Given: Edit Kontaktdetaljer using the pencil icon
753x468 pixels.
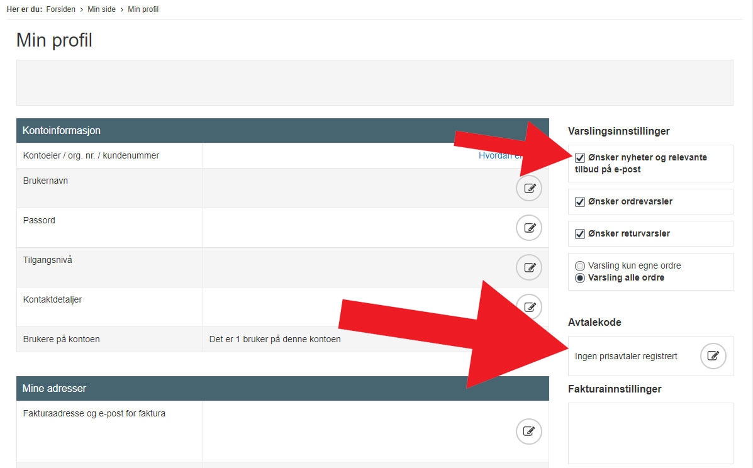Looking at the screenshot, I should [529, 307].
